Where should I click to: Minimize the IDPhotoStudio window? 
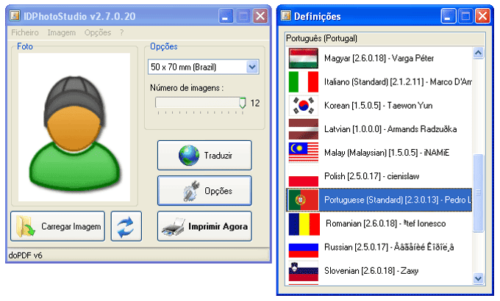tap(226, 15)
